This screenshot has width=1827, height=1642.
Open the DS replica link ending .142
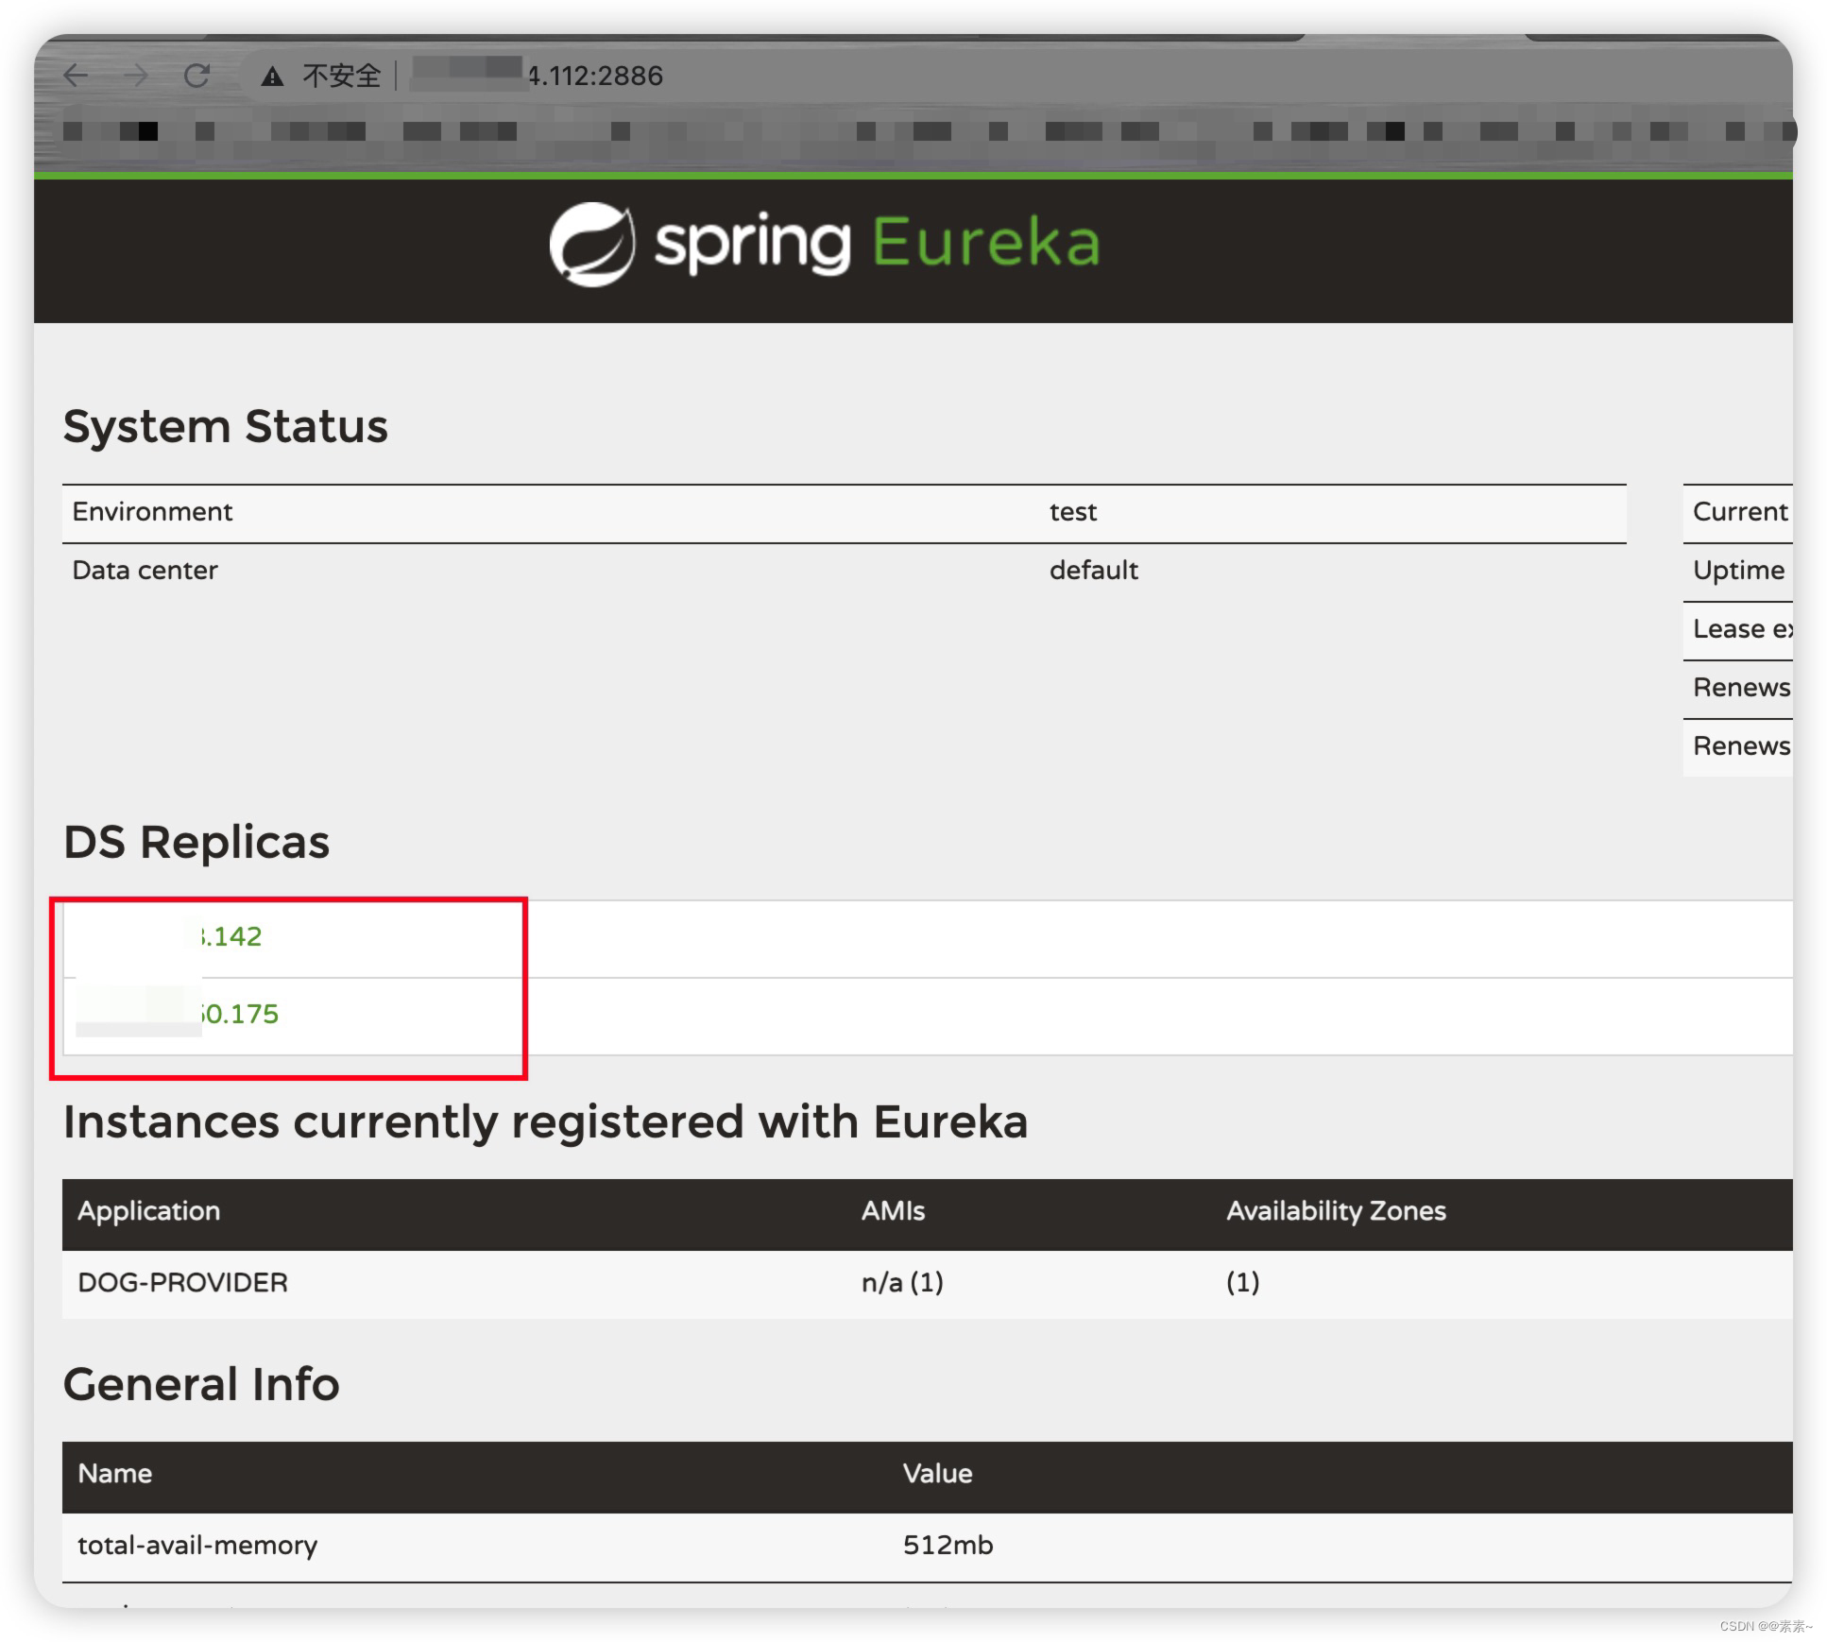point(230,936)
